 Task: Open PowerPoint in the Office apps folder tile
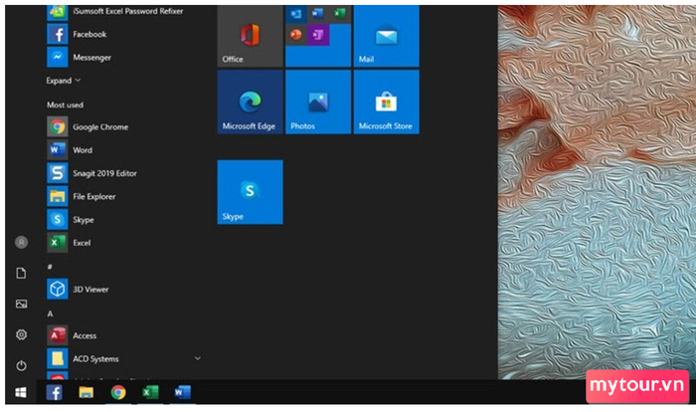296,35
